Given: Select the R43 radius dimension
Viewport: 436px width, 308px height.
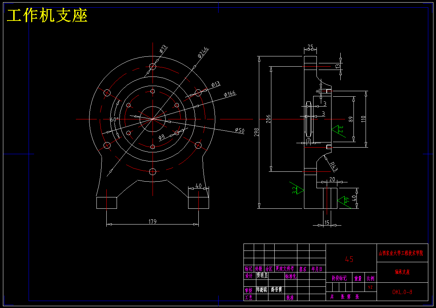Looking at the screenshot, I should tap(333, 166).
